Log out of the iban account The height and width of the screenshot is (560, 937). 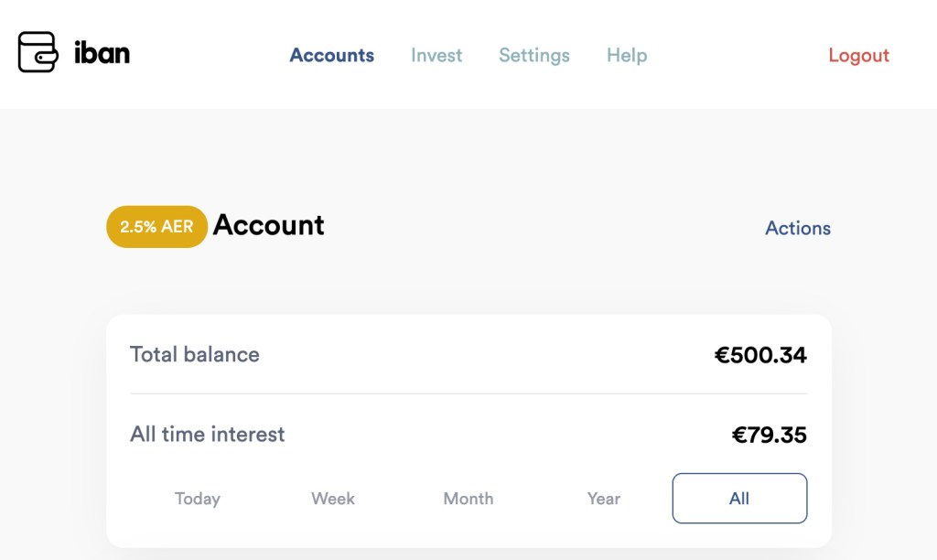tap(857, 55)
